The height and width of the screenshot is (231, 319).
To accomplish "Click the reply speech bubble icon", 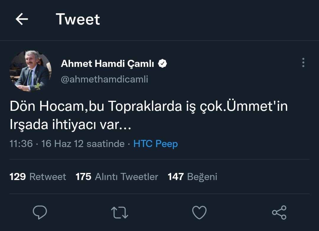I will 40,212.
